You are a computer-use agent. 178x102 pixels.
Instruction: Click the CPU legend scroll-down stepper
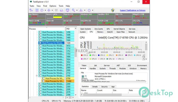tap(143, 58)
